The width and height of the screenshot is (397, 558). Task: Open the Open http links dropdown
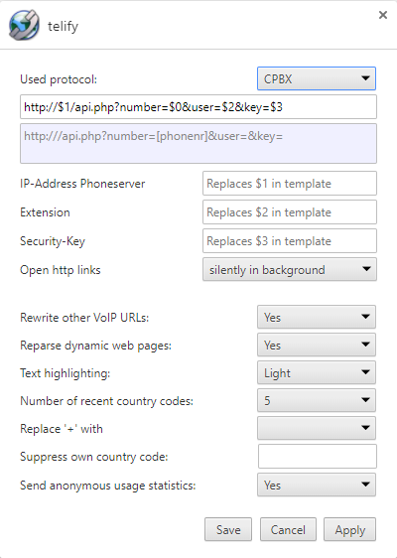pyautogui.click(x=290, y=270)
